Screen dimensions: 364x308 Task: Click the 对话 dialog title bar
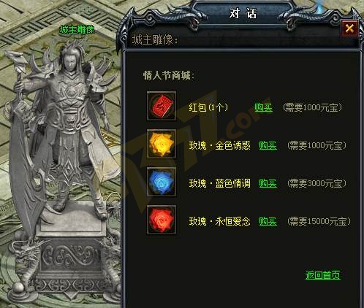pos(243,13)
